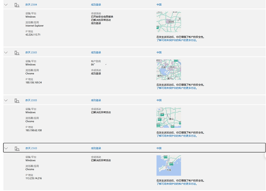Viewport: 266px width, 191px height.
Task: Click the Internet Explorer browser value
Action: (x=34, y=26)
